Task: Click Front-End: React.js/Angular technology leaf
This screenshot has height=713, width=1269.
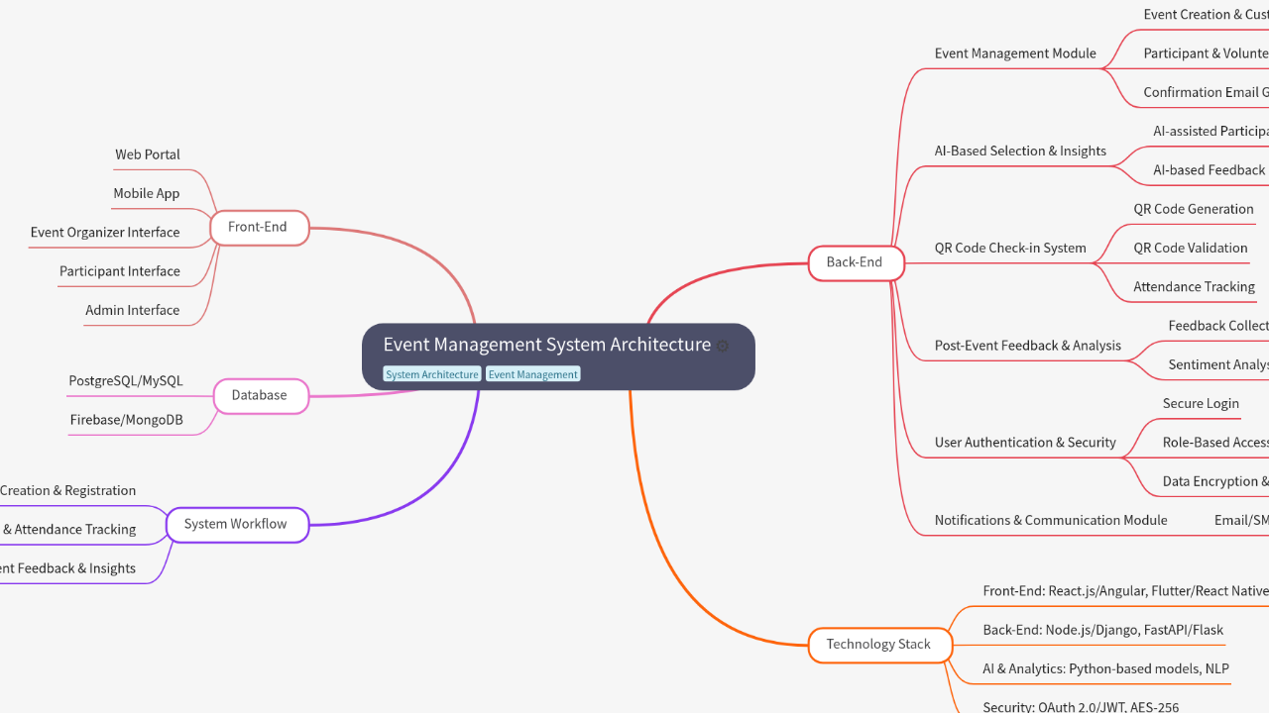Action: [1125, 591]
